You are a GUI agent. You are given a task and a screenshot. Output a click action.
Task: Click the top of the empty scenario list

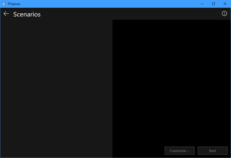pos(56,24)
